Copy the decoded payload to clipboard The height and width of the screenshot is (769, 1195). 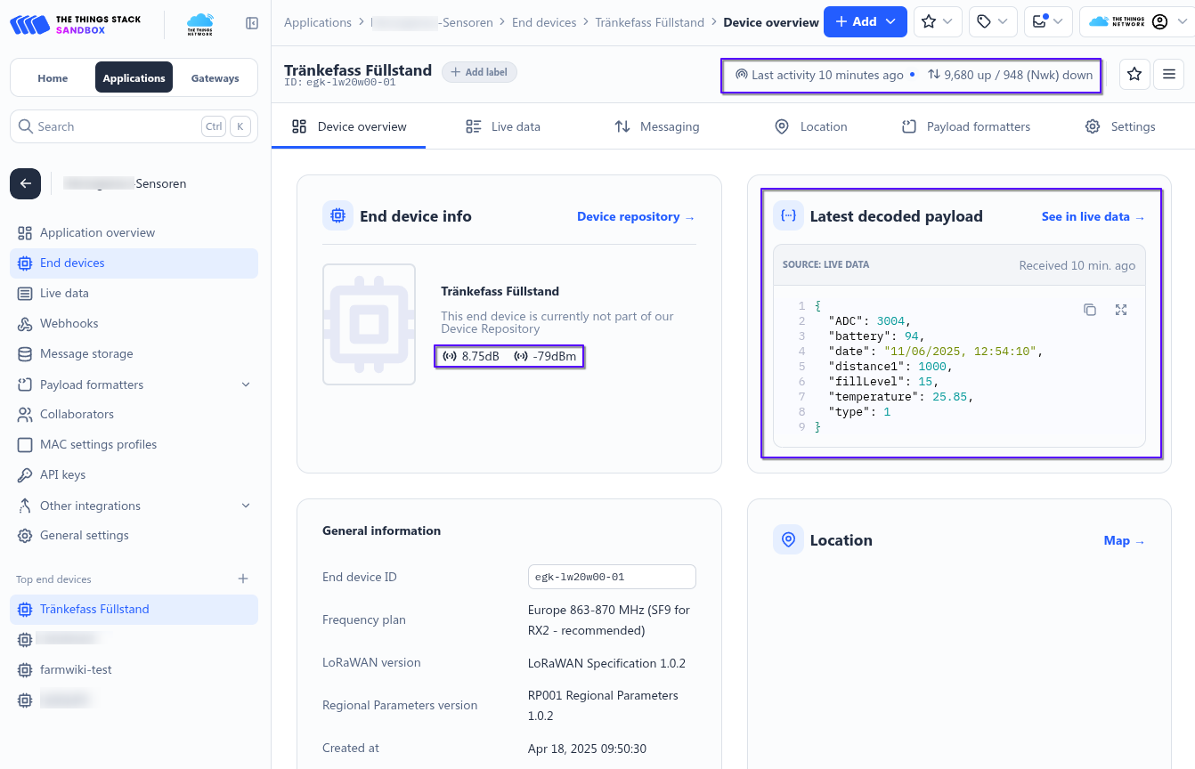(x=1089, y=310)
